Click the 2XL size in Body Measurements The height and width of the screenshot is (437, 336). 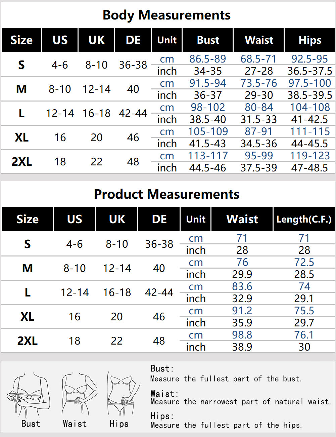(21, 162)
